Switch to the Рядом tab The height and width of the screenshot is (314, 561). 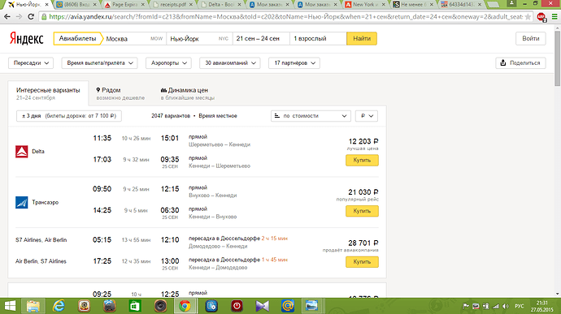click(120, 93)
